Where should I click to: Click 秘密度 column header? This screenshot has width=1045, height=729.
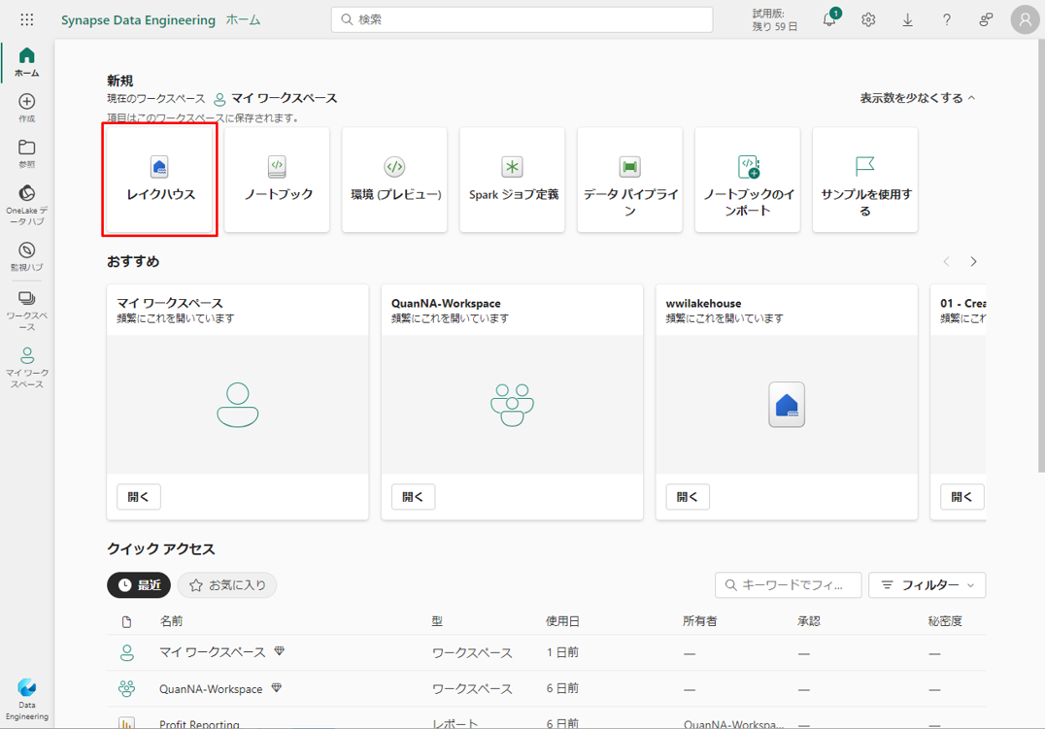[x=945, y=621]
